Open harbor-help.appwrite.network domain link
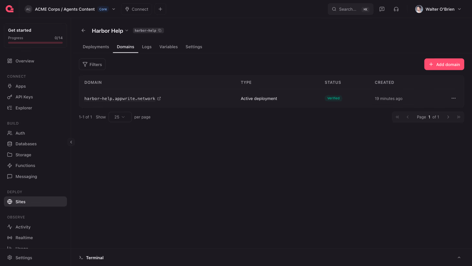 click(120, 99)
